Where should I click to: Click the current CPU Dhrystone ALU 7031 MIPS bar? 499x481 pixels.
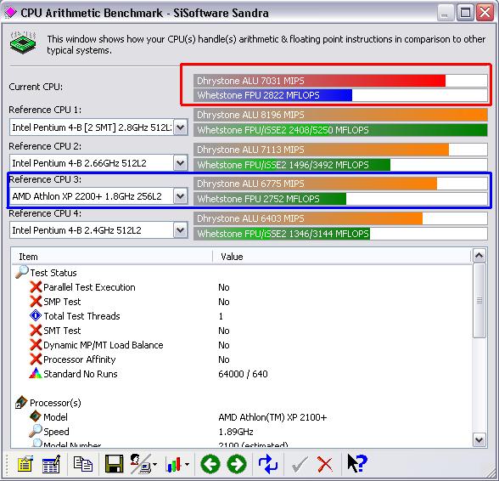[340, 81]
